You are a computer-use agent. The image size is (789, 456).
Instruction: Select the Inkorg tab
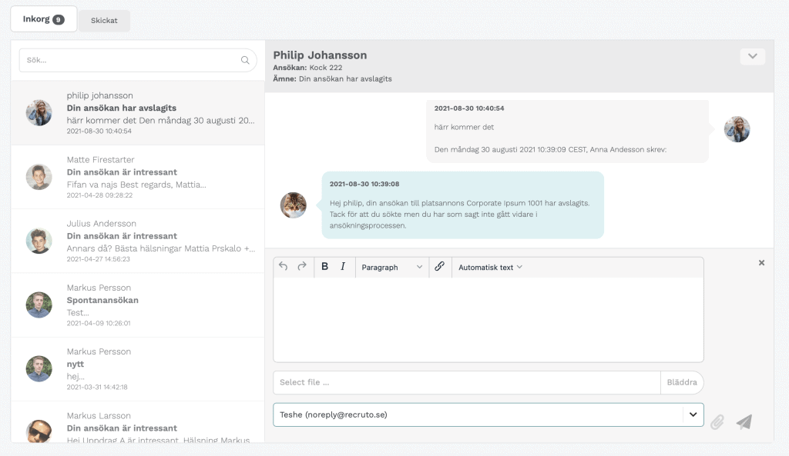coord(43,19)
